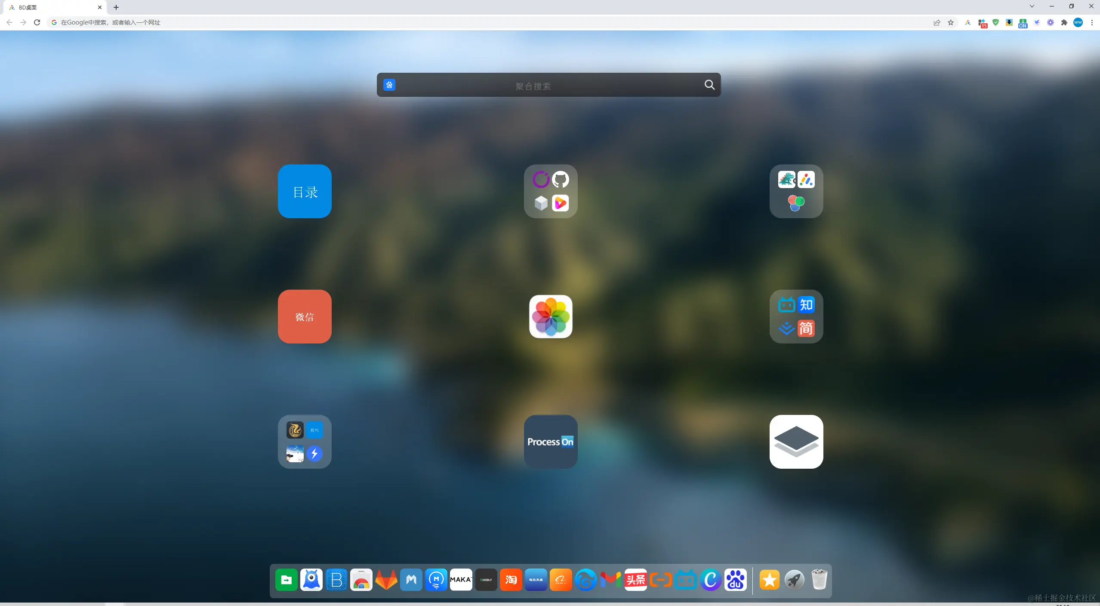Expand the folder with 知 and 简 icons
The height and width of the screenshot is (606, 1100).
(x=796, y=316)
